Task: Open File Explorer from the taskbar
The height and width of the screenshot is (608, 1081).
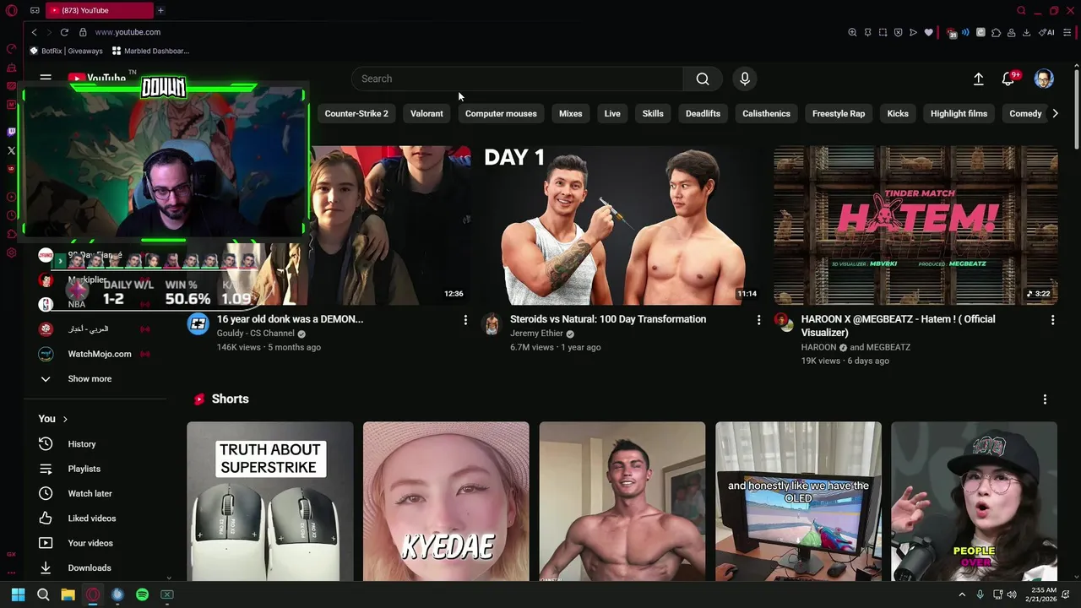Action: tap(68, 594)
